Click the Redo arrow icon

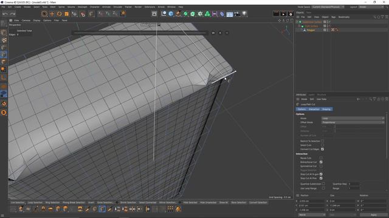click(12, 14)
